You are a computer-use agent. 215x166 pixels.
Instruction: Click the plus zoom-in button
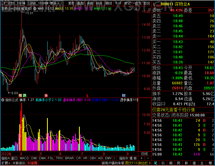(142, 158)
